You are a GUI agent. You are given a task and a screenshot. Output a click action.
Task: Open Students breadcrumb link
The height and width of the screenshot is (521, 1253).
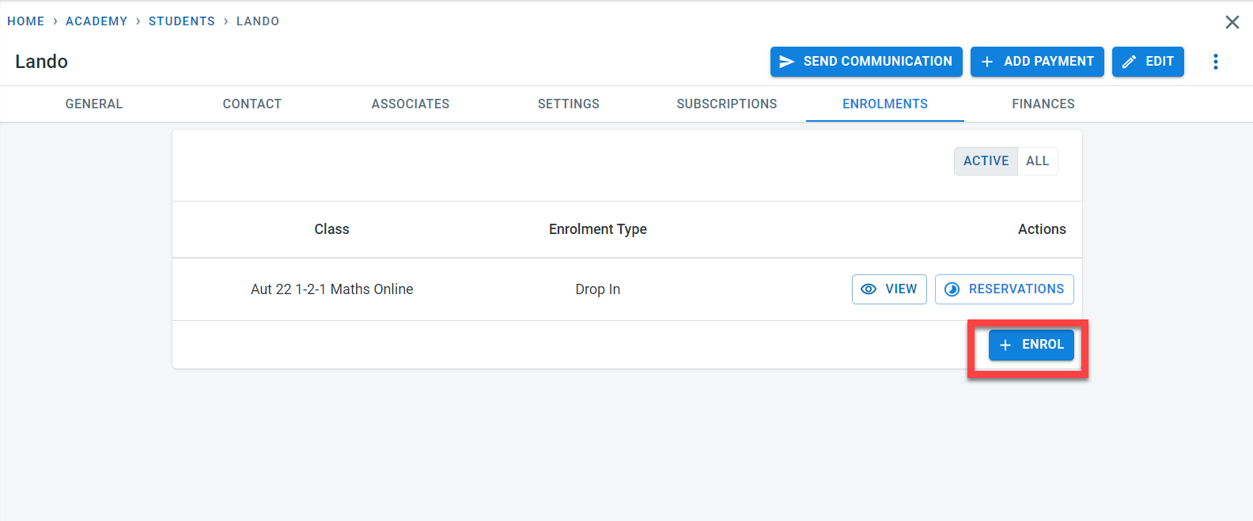point(182,21)
